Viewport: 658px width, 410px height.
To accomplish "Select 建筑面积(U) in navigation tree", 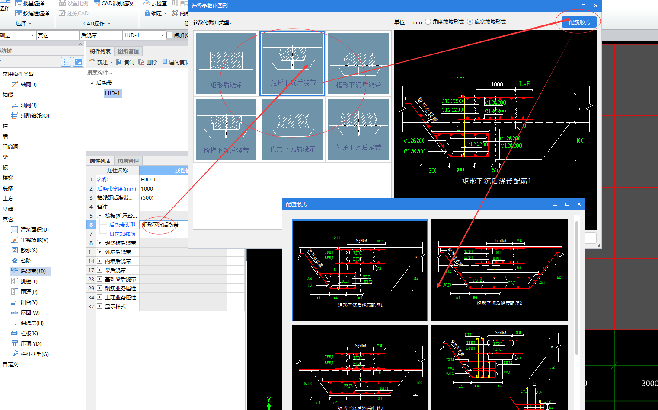I will pos(30,229).
